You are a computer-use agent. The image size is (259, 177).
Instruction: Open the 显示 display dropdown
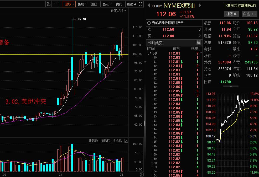(x=107, y=4)
